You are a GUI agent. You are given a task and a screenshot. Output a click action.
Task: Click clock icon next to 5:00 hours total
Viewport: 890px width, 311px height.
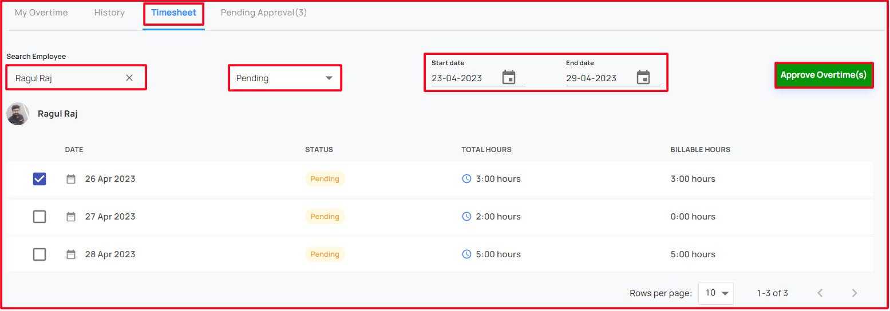point(466,254)
